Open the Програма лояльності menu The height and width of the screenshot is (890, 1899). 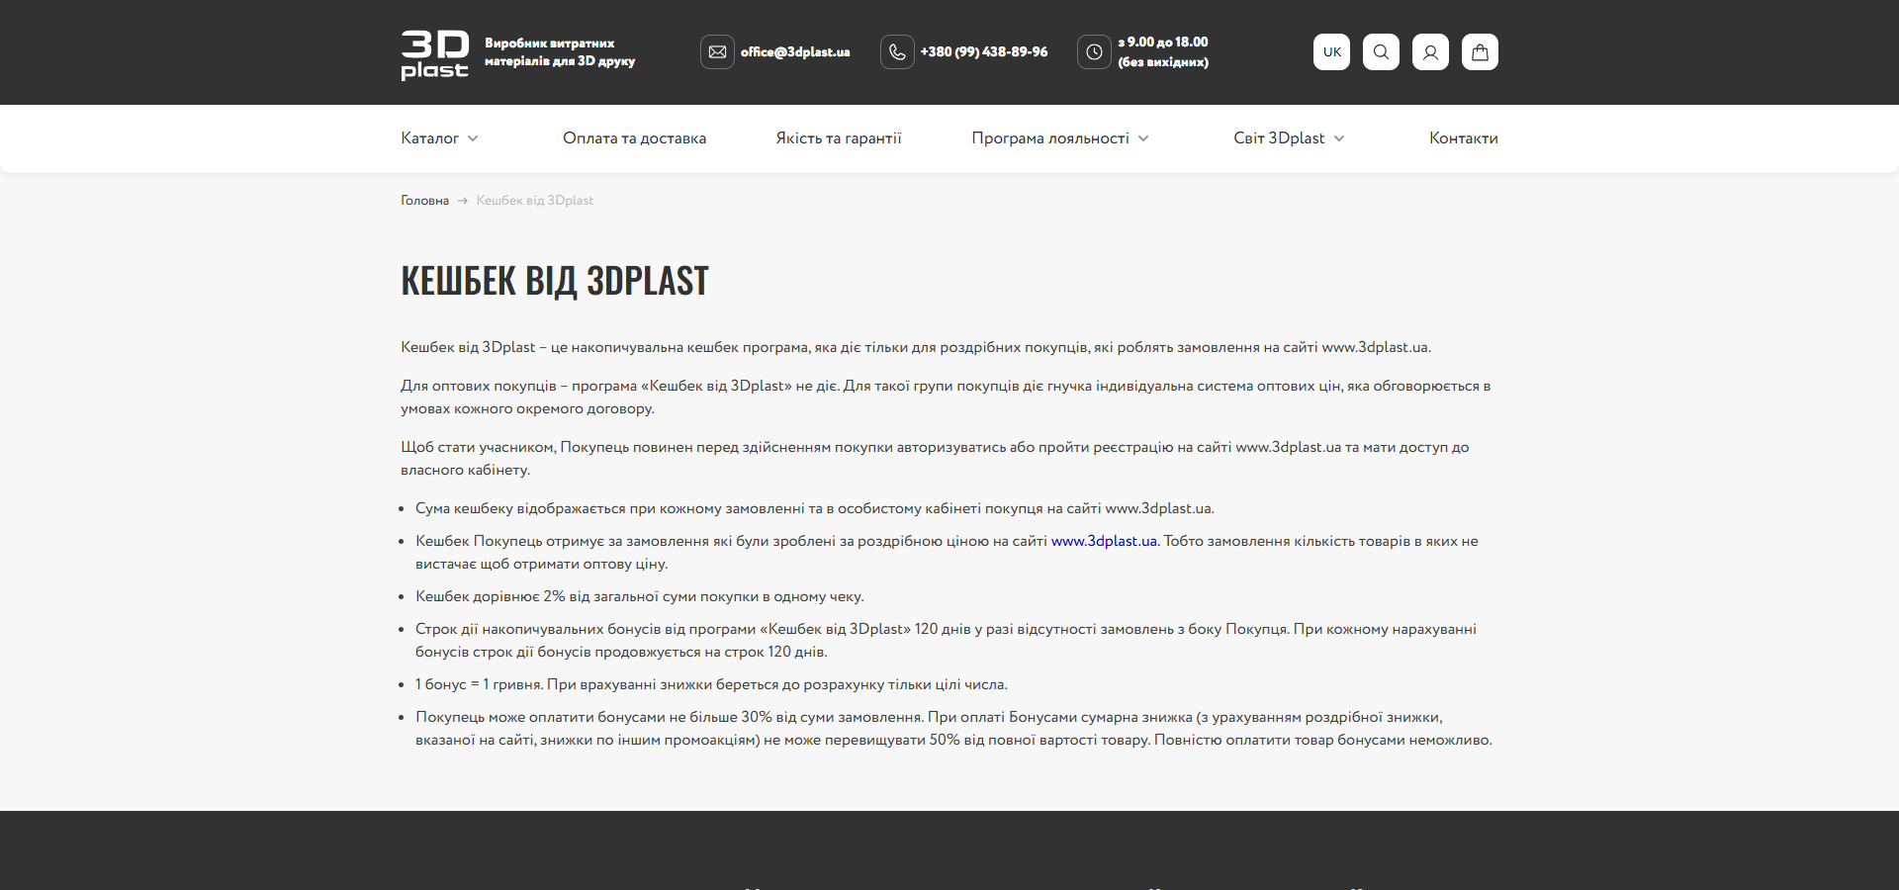point(1050,138)
